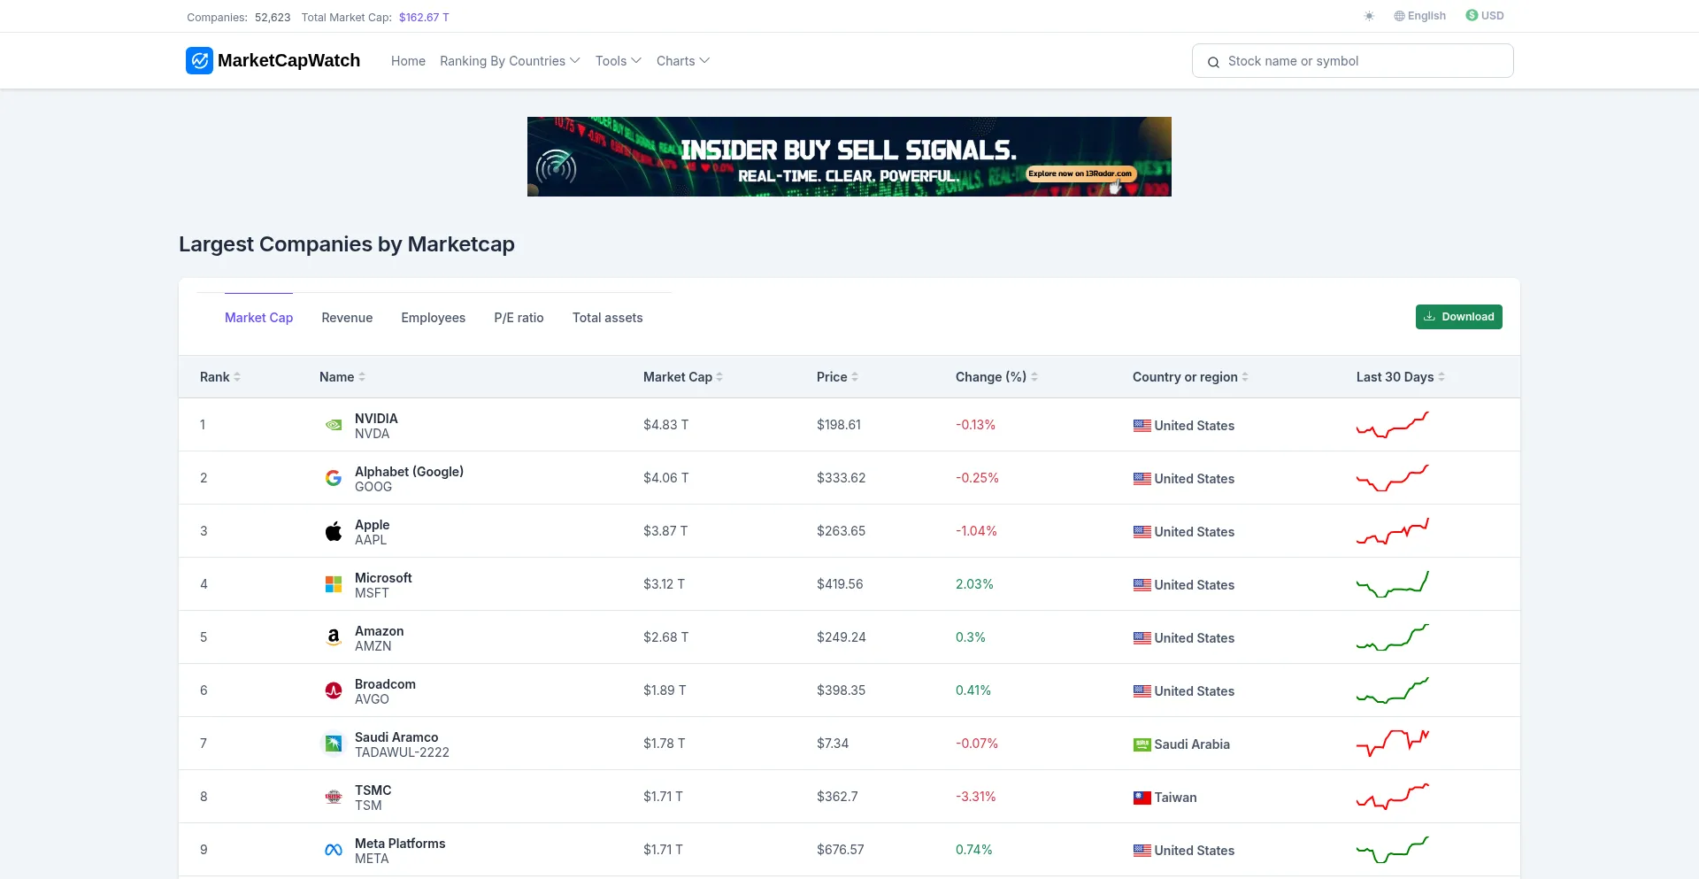
Task: Click the Meta Platforms logo icon
Action: pyautogui.click(x=334, y=850)
